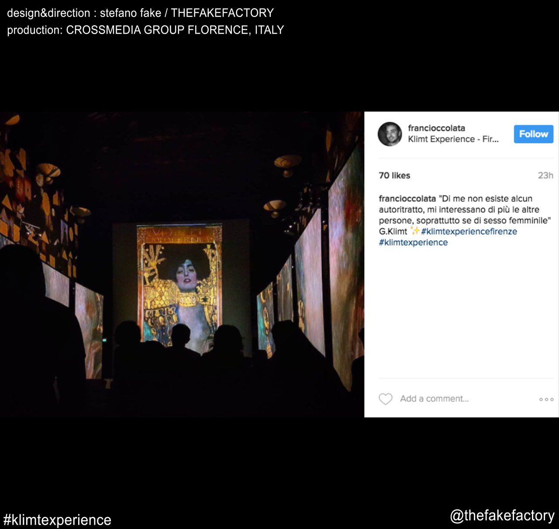This screenshot has height=529, width=559.
Task: Click the 70 likes count
Action: click(x=394, y=175)
